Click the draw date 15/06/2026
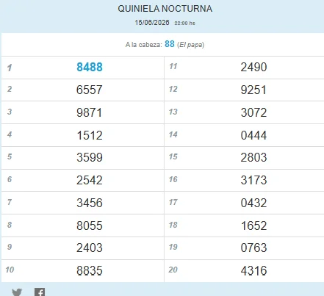This screenshot has height=296, width=324. 152,23
